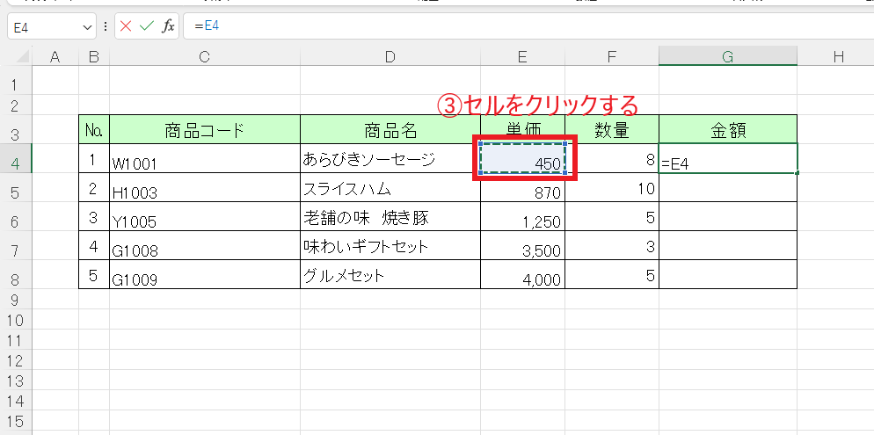The width and height of the screenshot is (874, 435).
Task: Click the unit price cell 870
Action: (x=523, y=187)
